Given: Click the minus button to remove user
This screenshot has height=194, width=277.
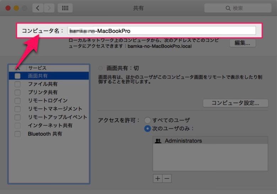Looking at the screenshot, I should tap(167, 178).
